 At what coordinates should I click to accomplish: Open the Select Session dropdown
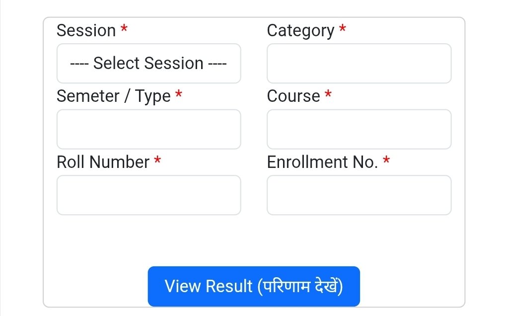tap(148, 64)
